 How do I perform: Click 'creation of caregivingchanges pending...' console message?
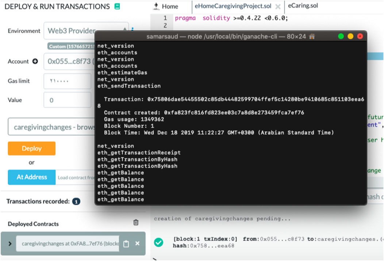222,218
